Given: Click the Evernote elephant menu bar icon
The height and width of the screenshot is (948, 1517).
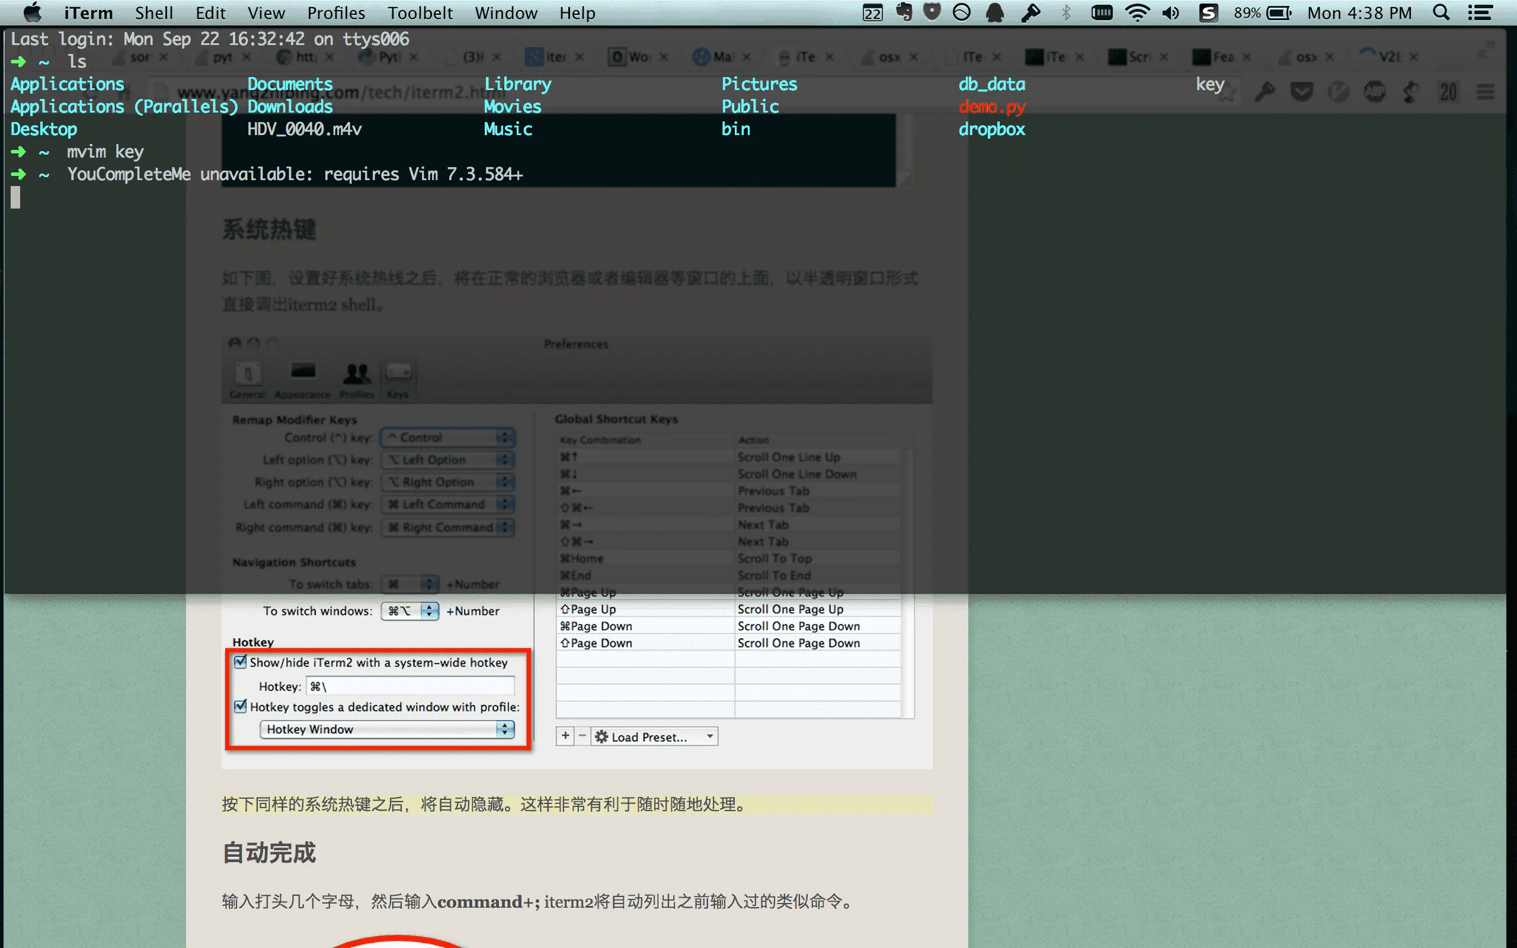Looking at the screenshot, I should point(904,12).
